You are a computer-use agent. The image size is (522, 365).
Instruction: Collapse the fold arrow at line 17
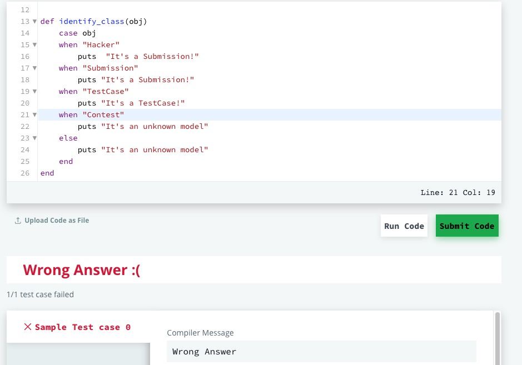(34, 68)
